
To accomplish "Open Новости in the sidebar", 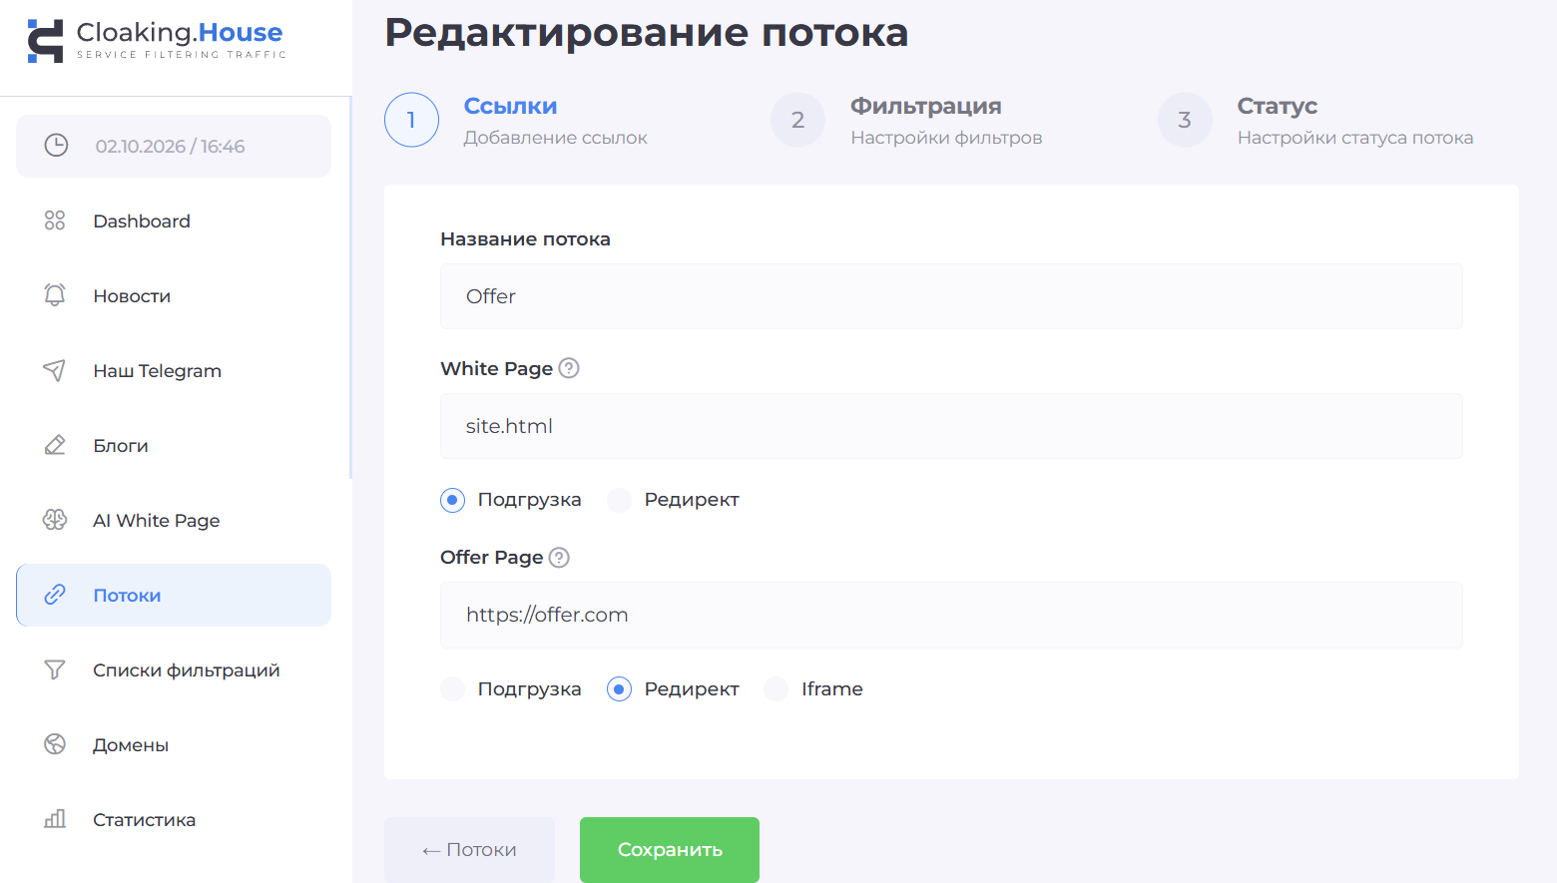I will [x=174, y=295].
